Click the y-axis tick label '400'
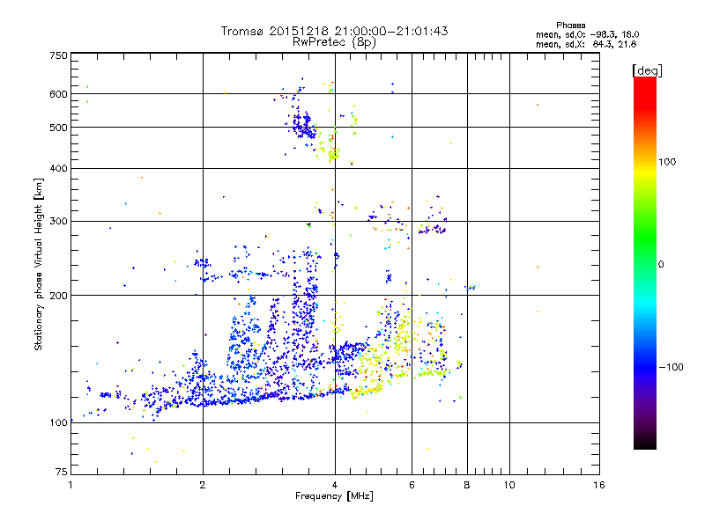Viewport: 705px width, 528px height. [x=58, y=168]
